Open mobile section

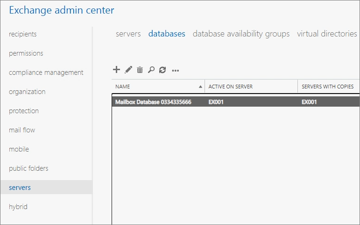19,149
